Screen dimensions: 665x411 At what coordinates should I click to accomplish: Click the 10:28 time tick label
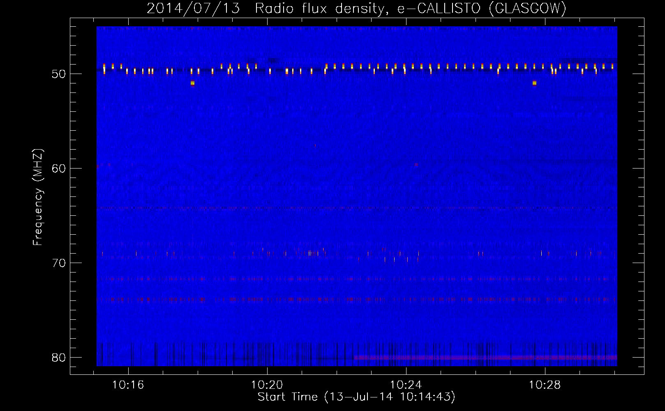tap(545, 385)
